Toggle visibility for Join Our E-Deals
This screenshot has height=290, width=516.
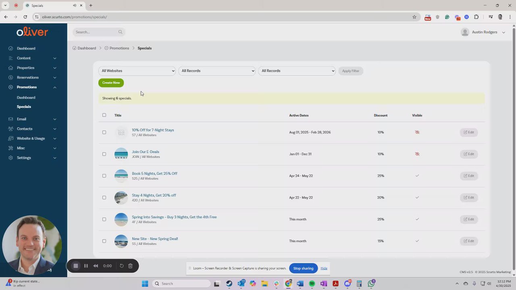click(417, 154)
